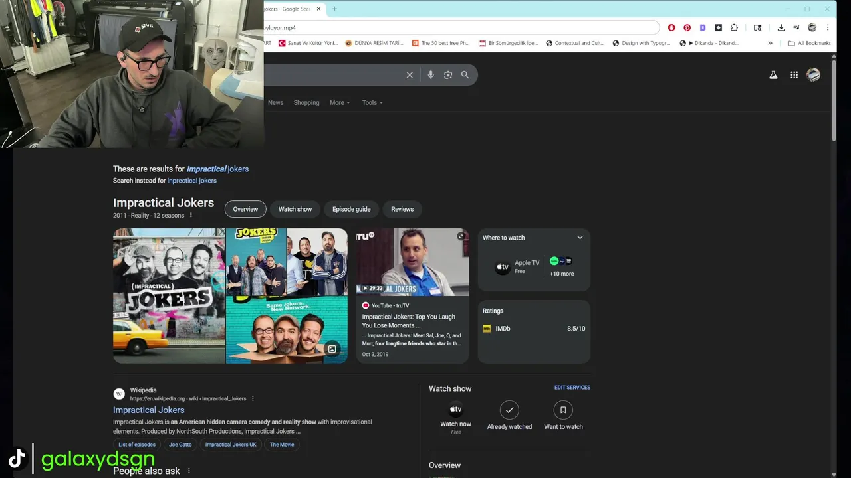Open the image gallery icon on collage
851x478 pixels.
click(332, 349)
